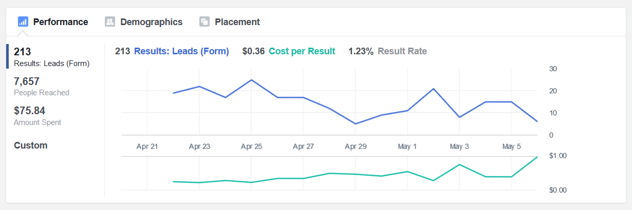Select the 7,657 People Reached metric
The width and height of the screenshot is (632, 210).
point(42,87)
